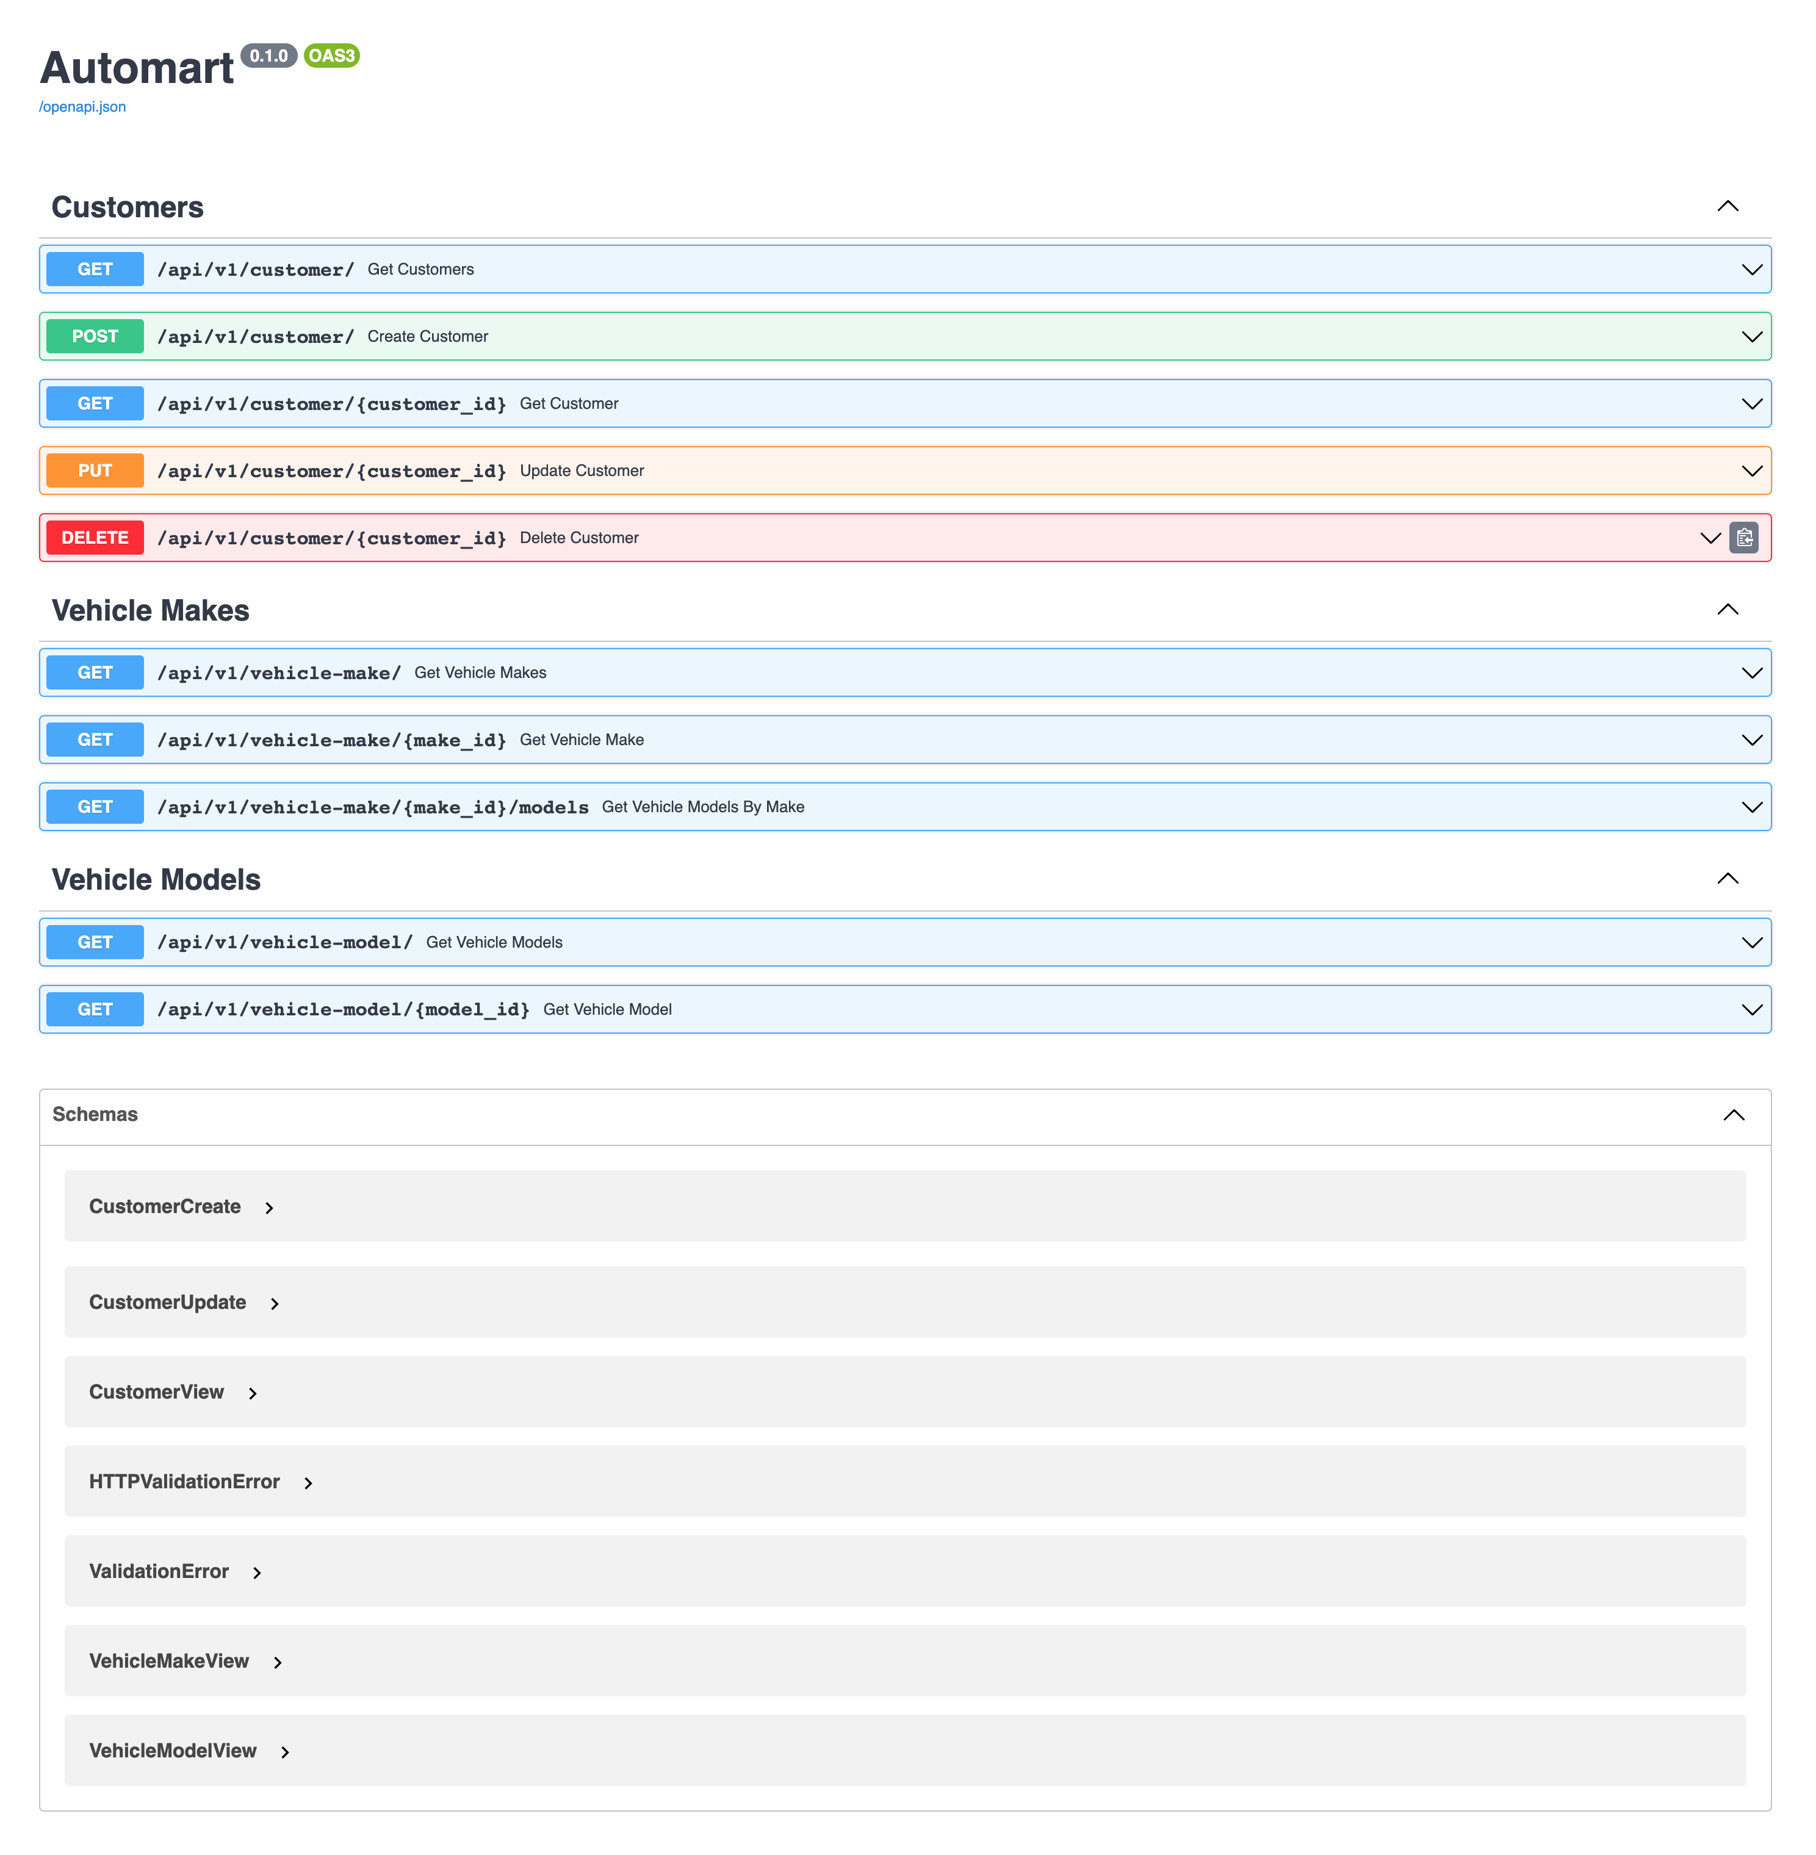This screenshot has width=1816, height=1855.
Task: Click the GET badge for Get Vehicle Models
Action: pos(95,942)
